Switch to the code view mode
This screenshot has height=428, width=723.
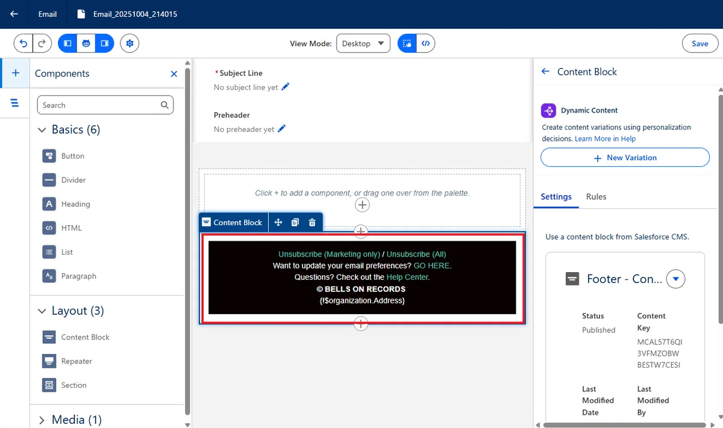[x=426, y=43]
